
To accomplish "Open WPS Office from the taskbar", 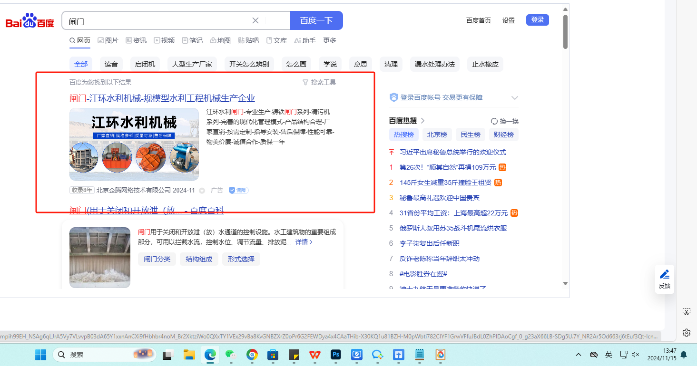I will click(314, 355).
